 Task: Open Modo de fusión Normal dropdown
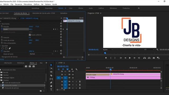pyautogui.click(x=41, y=54)
